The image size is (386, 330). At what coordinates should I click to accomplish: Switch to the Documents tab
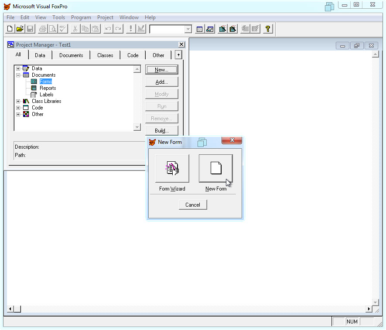71,55
